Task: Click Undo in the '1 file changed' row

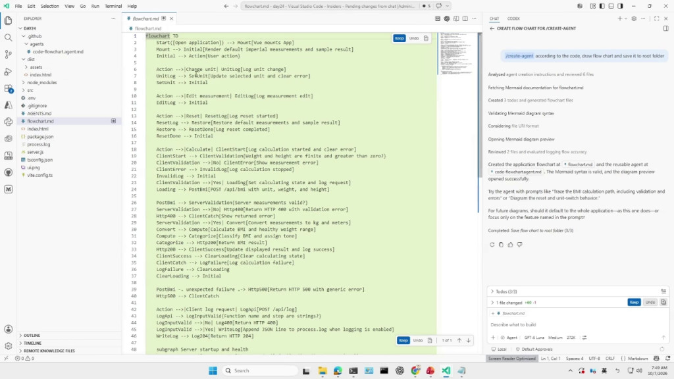Action: tap(650, 303)
